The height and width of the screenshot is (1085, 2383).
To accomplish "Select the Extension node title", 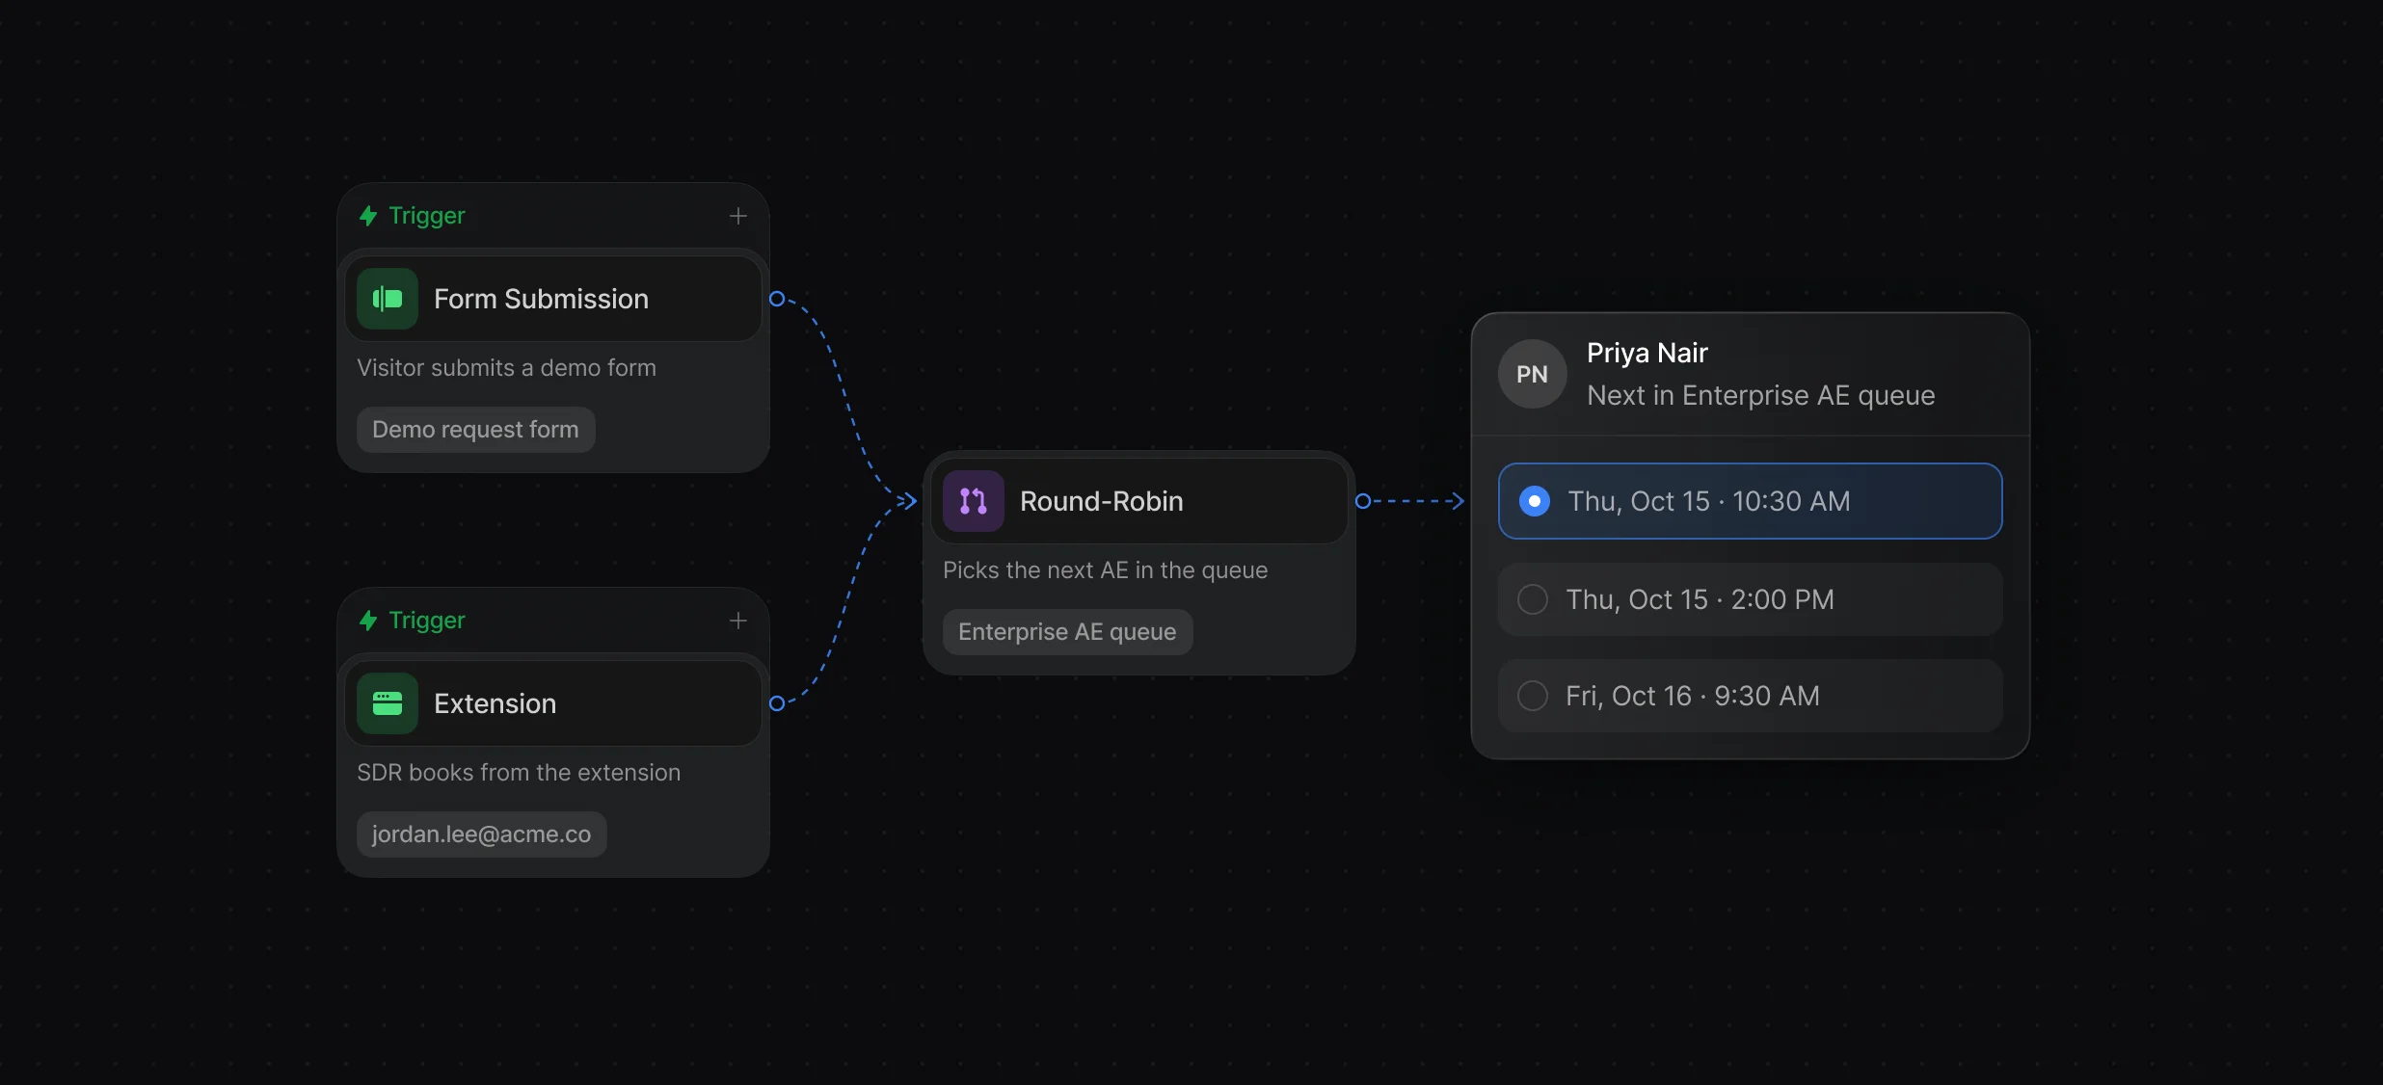I will [x=495, y=703].
